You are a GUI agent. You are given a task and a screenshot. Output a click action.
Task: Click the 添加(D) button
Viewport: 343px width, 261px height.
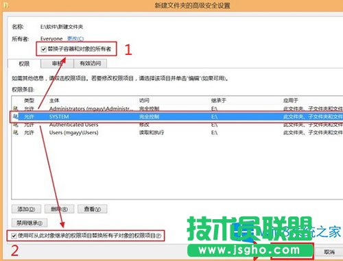pyautogui.click(x=26, y=209)
